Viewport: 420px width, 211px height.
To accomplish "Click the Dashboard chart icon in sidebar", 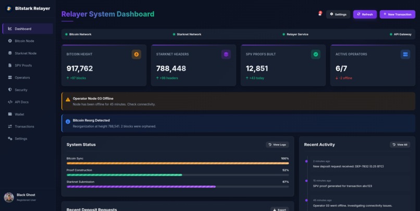I will pyautogui.click(x=10, y=28).
